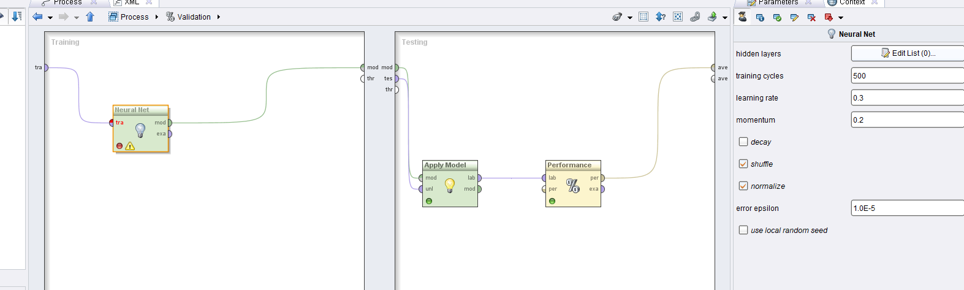Click the export process image icon

(712, 17)
